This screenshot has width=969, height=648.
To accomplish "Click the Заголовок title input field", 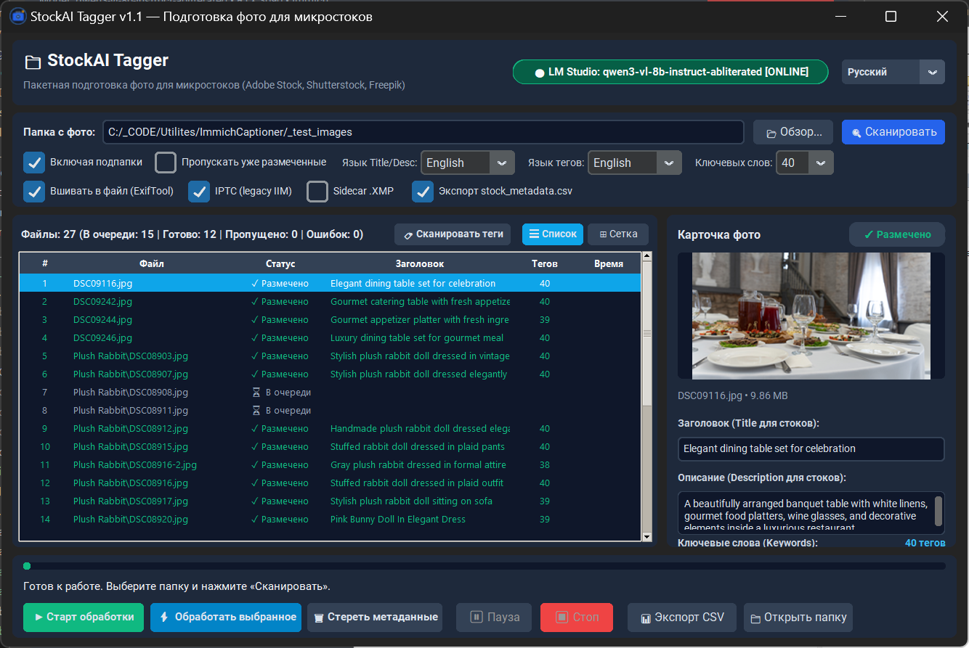I will click(811, 448).
